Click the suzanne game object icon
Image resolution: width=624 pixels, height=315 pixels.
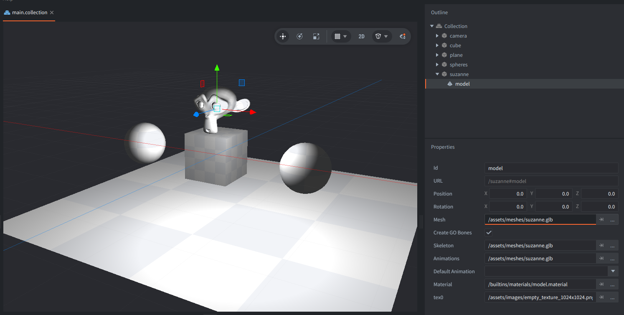click(x=444, y=74)
